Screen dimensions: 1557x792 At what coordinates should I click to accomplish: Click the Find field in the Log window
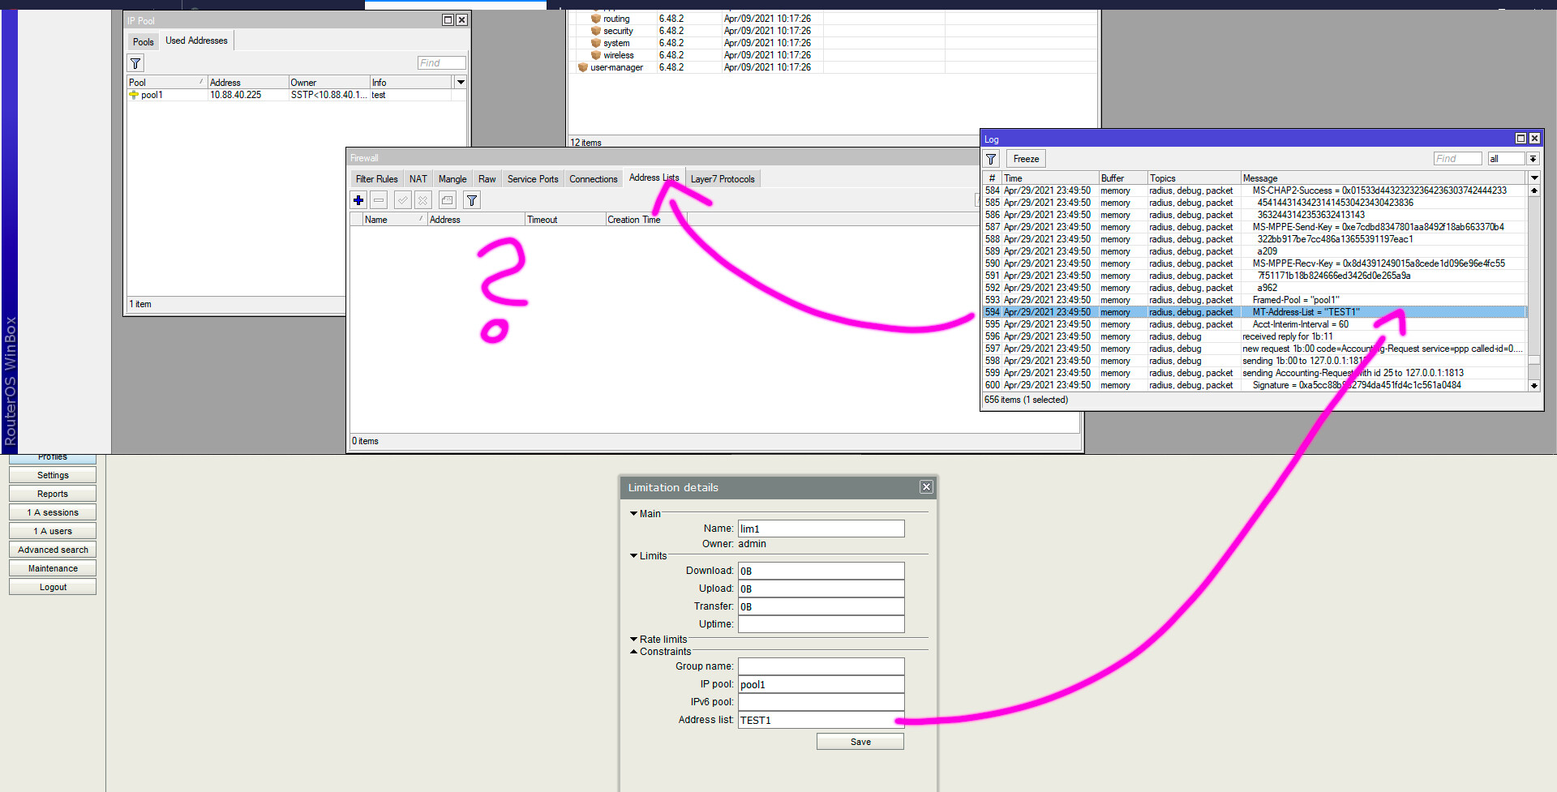(x=1457, y=159)
